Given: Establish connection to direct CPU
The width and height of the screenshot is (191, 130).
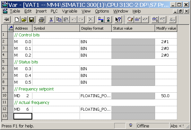Looking at the screenshot, I should click(x=108, y=20).
